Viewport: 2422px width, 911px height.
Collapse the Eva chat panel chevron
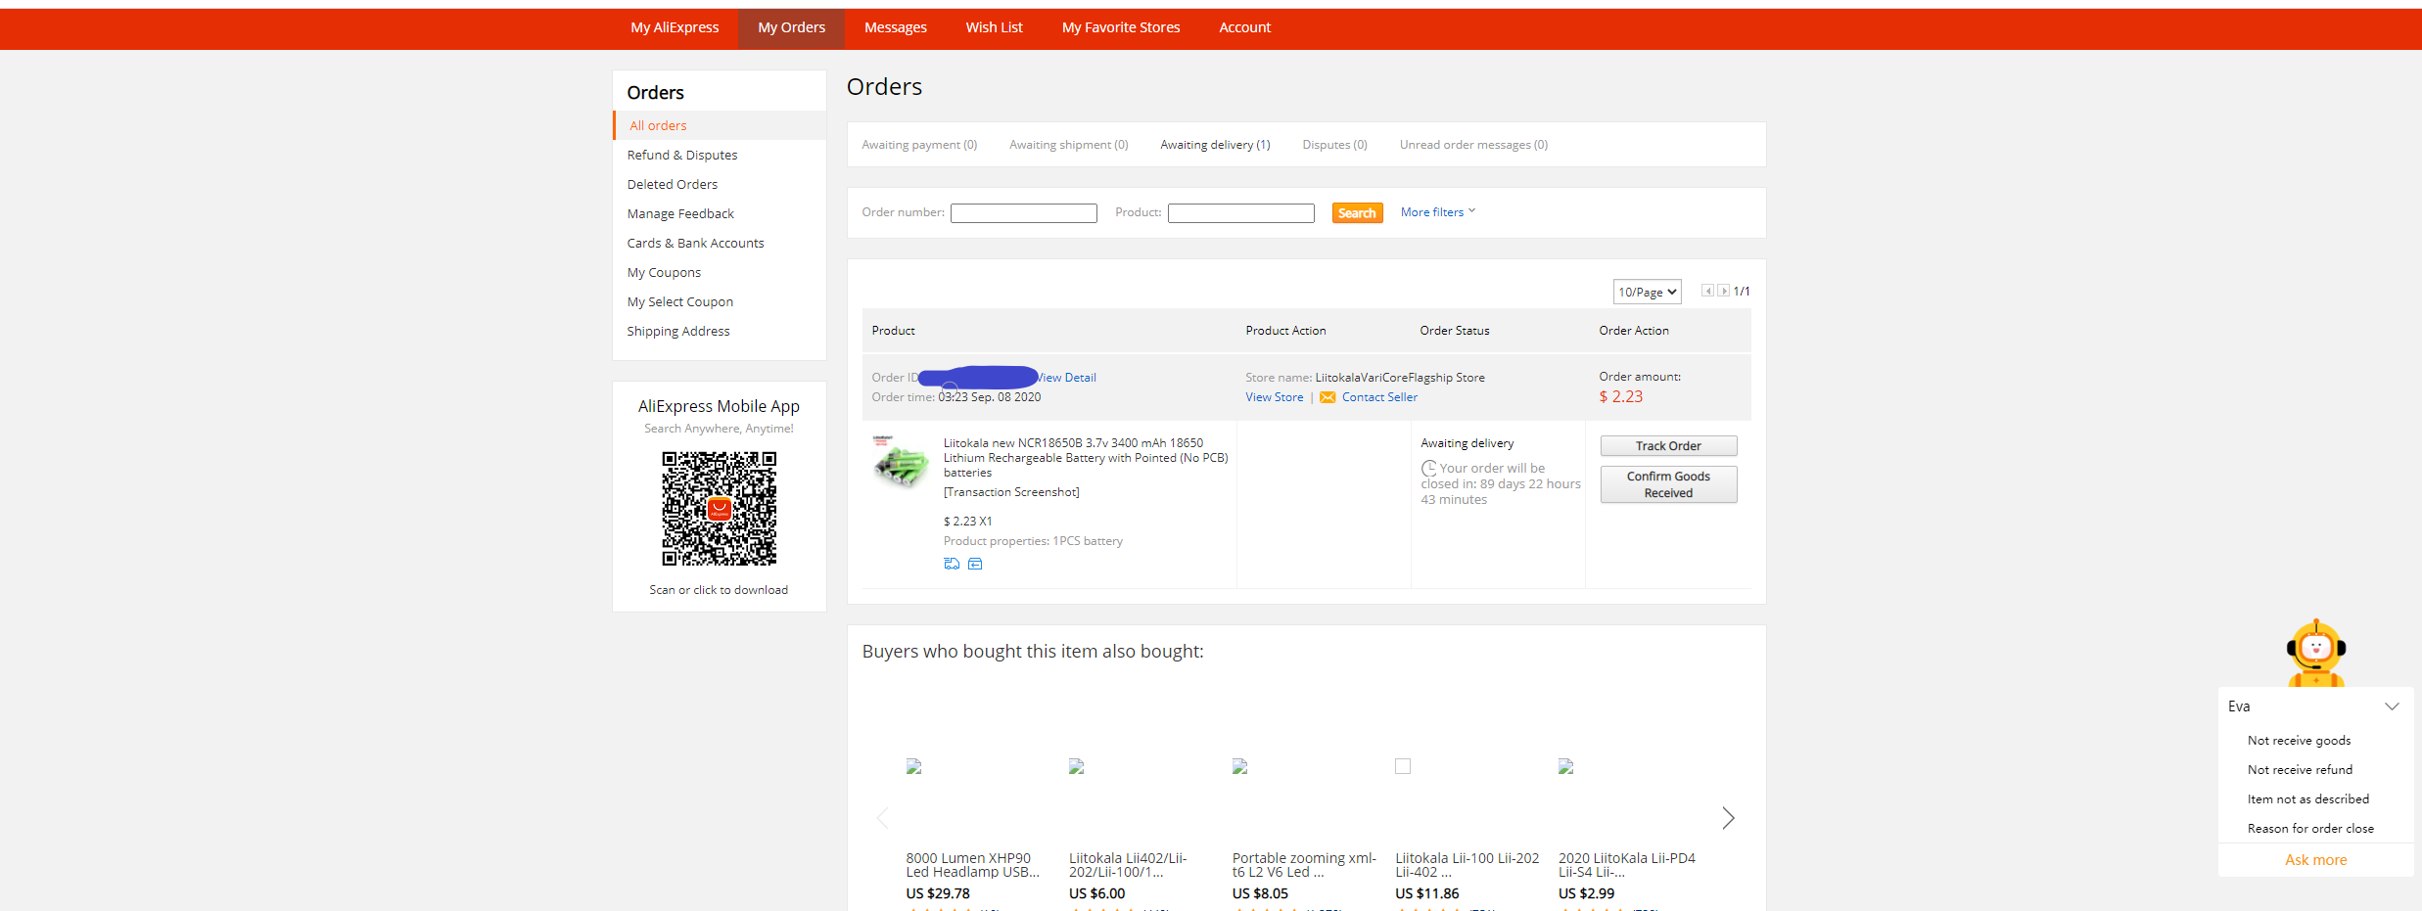tap(2392, 706)
